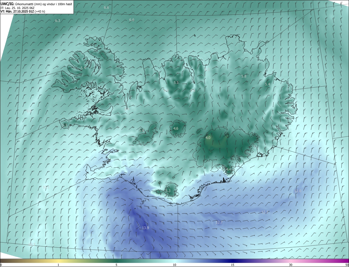Click the 6.3 value label in the northwest sea
This screenshot has height=267, width=349.
(58, 21)
